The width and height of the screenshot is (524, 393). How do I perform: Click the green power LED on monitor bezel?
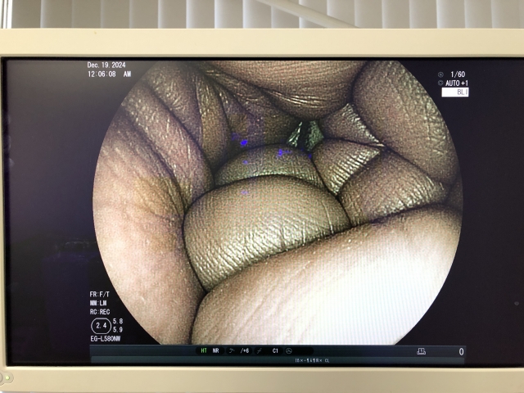(x=7, y=378)
